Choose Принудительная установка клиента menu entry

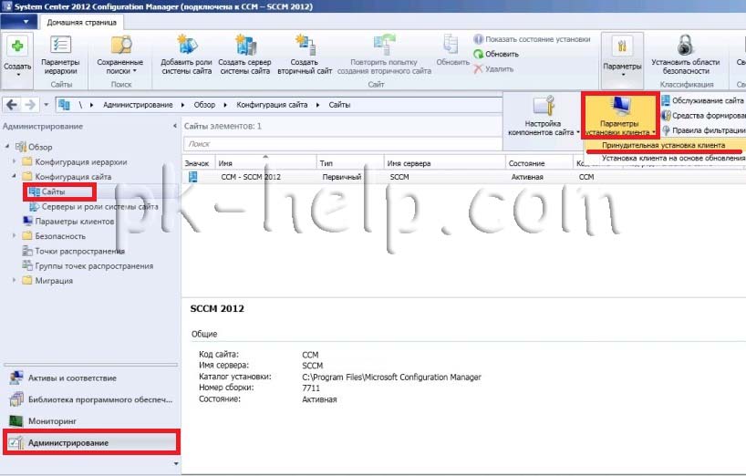coord(664,145)
